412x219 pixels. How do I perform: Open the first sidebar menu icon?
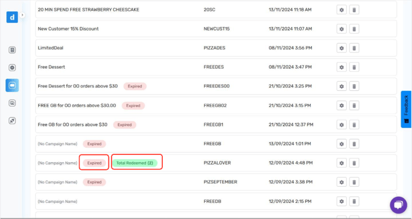[x=12, y=50]
